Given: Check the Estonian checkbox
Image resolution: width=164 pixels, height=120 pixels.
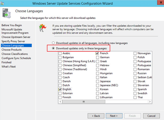Looking at the screenshot, I should [60, 93].
